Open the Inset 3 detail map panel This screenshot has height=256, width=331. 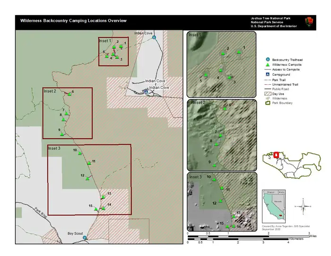point(222,202)
